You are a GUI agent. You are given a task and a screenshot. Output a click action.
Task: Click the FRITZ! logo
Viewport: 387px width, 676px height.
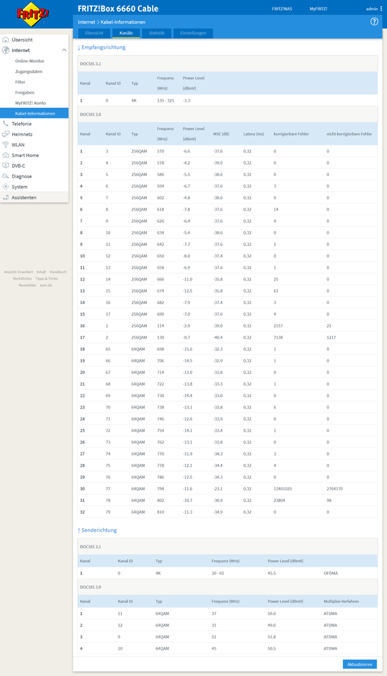coord(32,14)
